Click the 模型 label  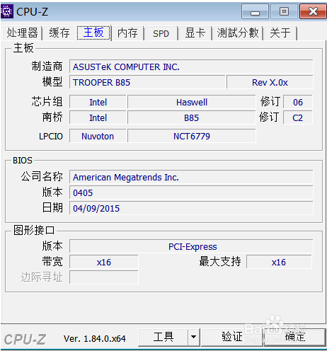(x=52, y=82)
